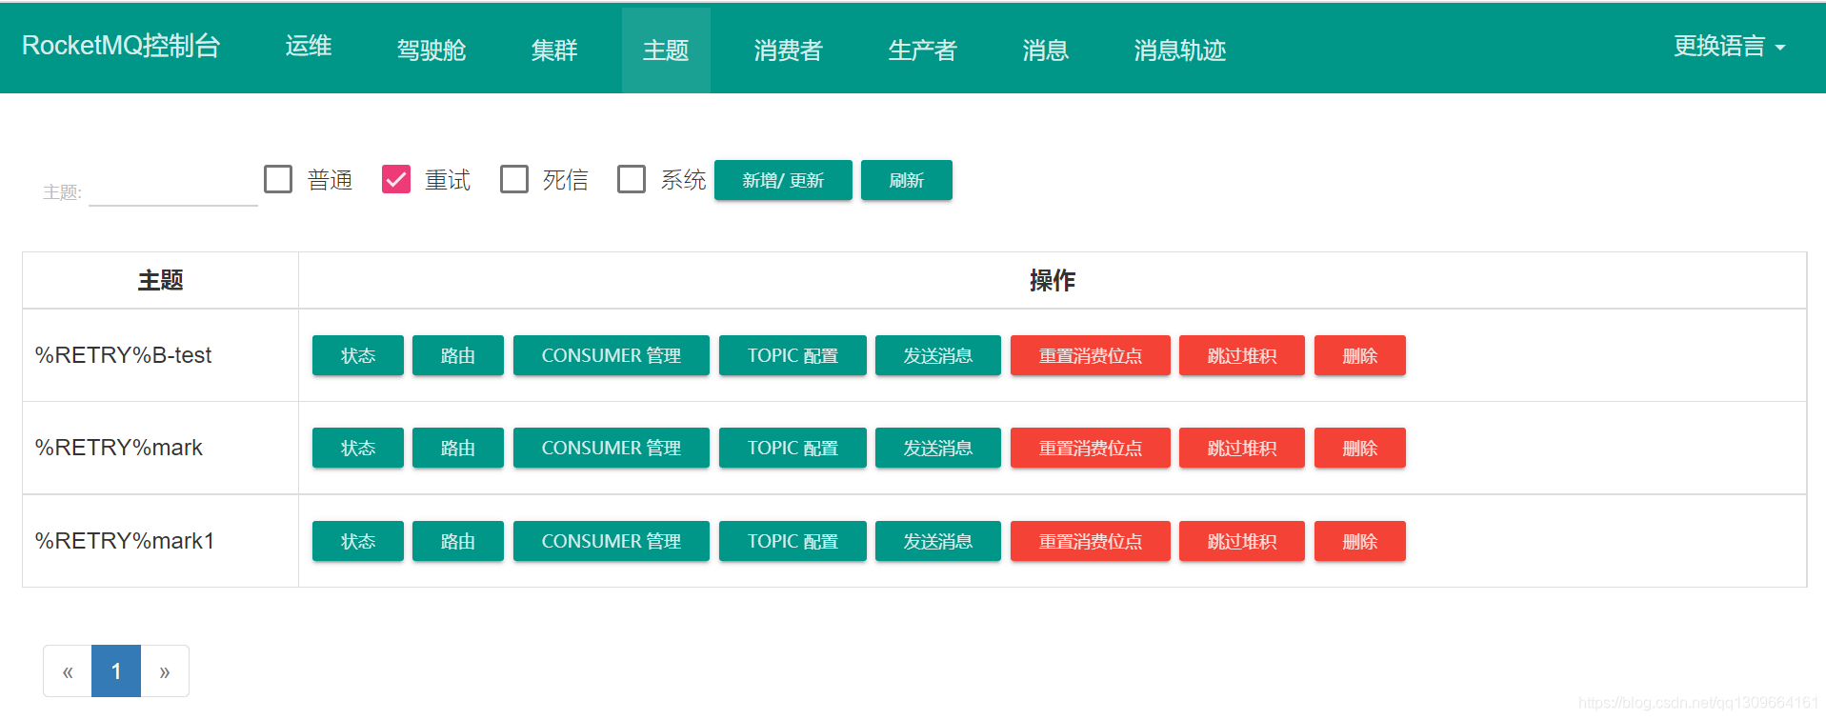Image resolution: width=1826 pixels, height=720 pixels.
Task: Click 发送消息 for %RETRY%mark1
Action: click(938, 541)
